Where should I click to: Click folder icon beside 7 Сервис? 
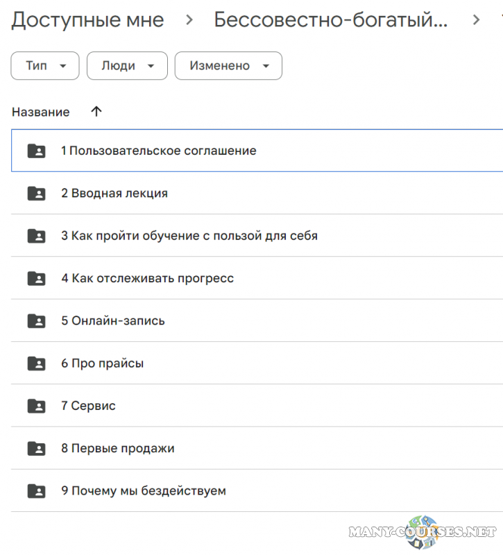(x=36, y=406)
